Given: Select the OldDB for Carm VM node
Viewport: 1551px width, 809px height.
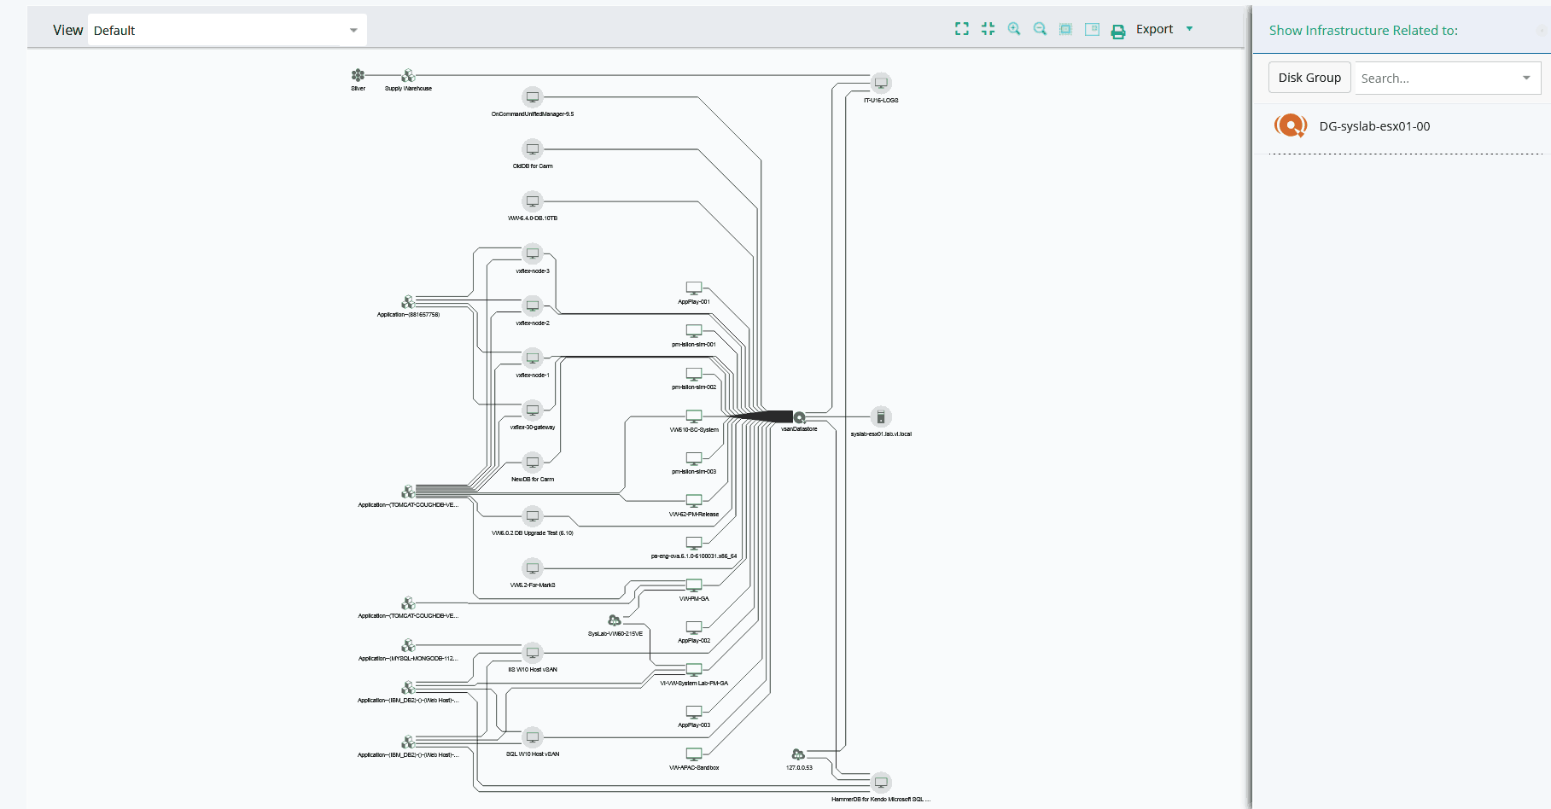Looking at the screenshot, I should tap(533, 149).
